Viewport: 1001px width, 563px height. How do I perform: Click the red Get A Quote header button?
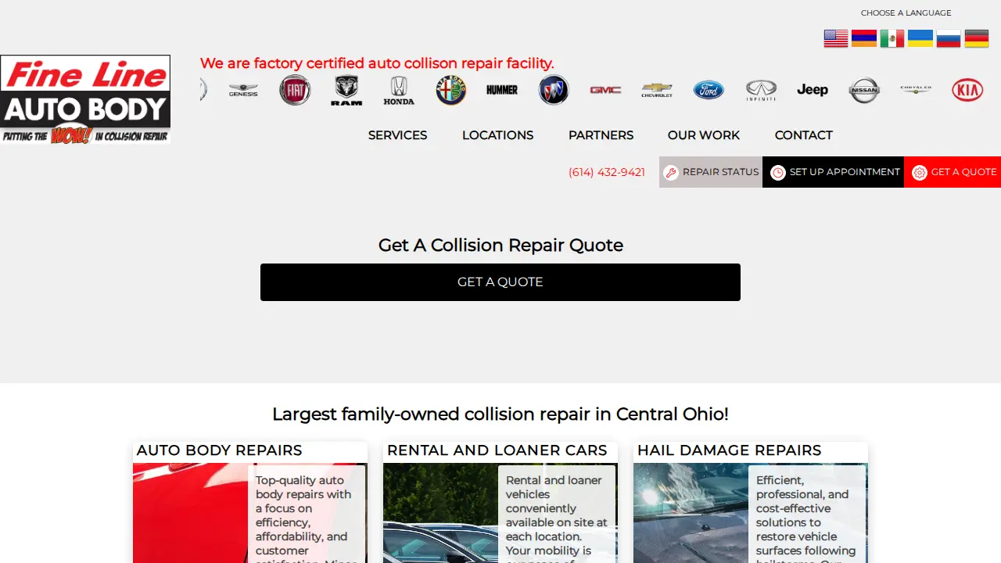pos(953,172)
